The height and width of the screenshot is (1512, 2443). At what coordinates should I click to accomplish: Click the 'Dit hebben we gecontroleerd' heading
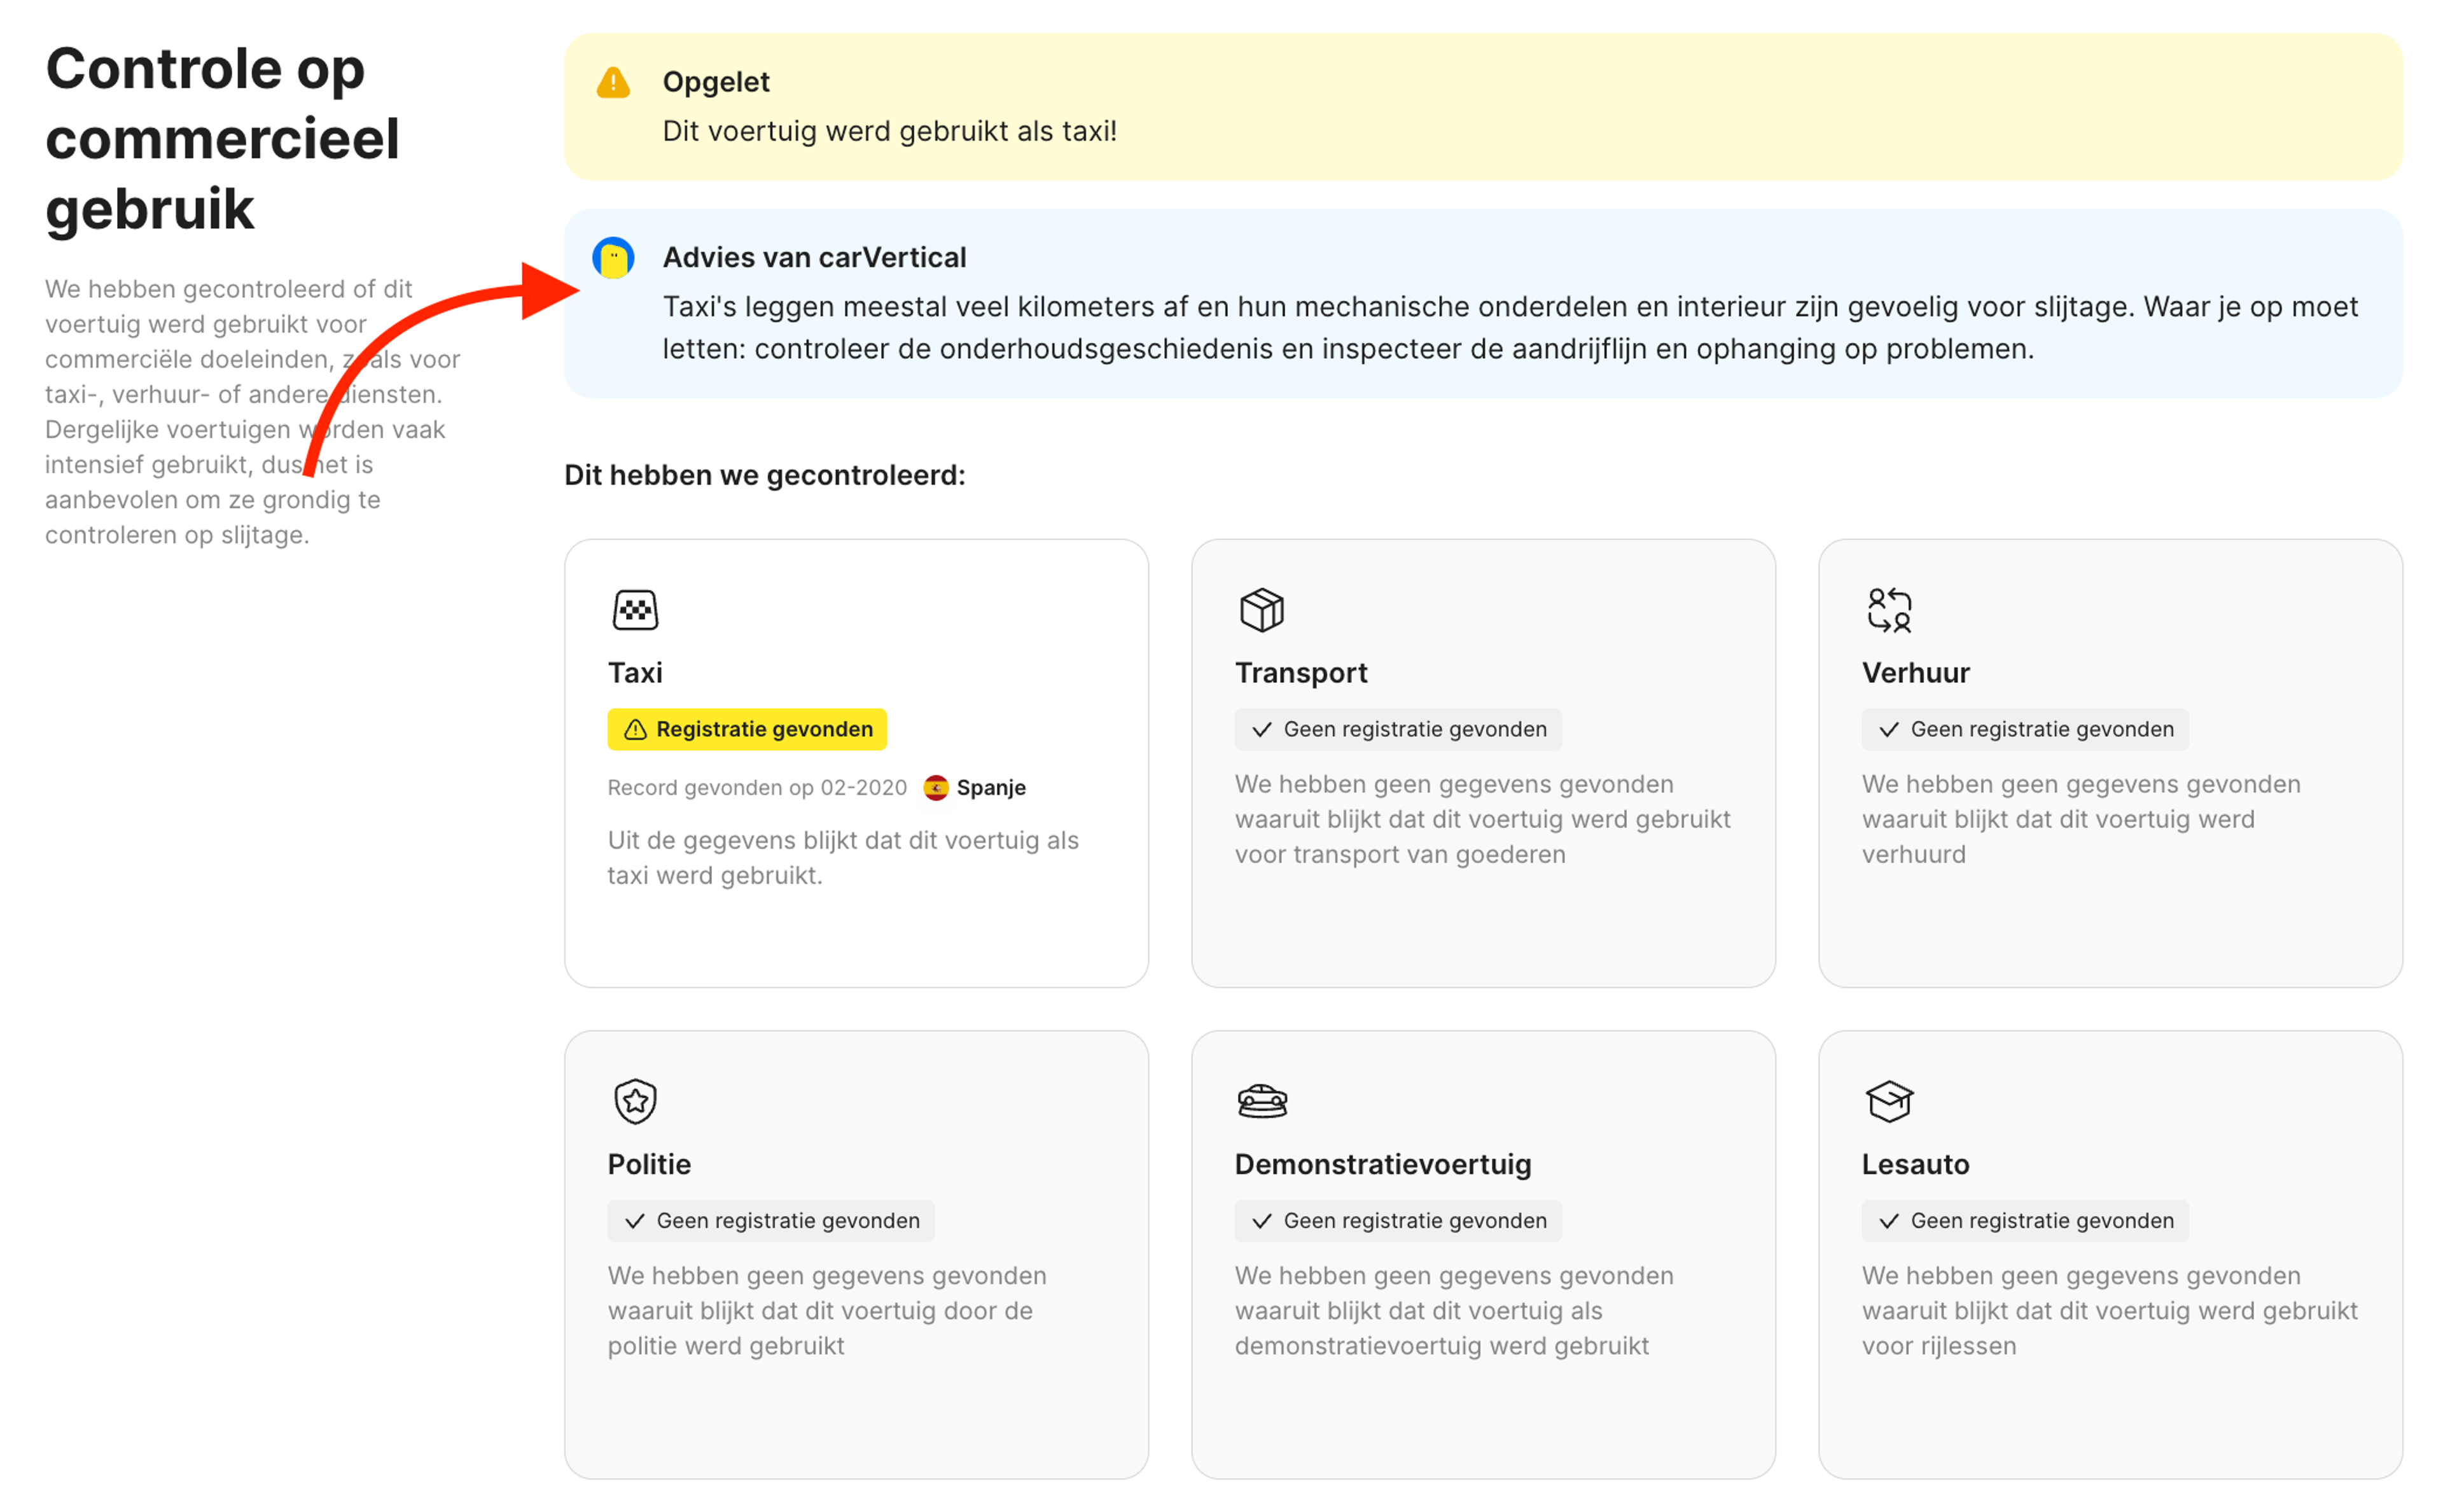coord(766,475)
